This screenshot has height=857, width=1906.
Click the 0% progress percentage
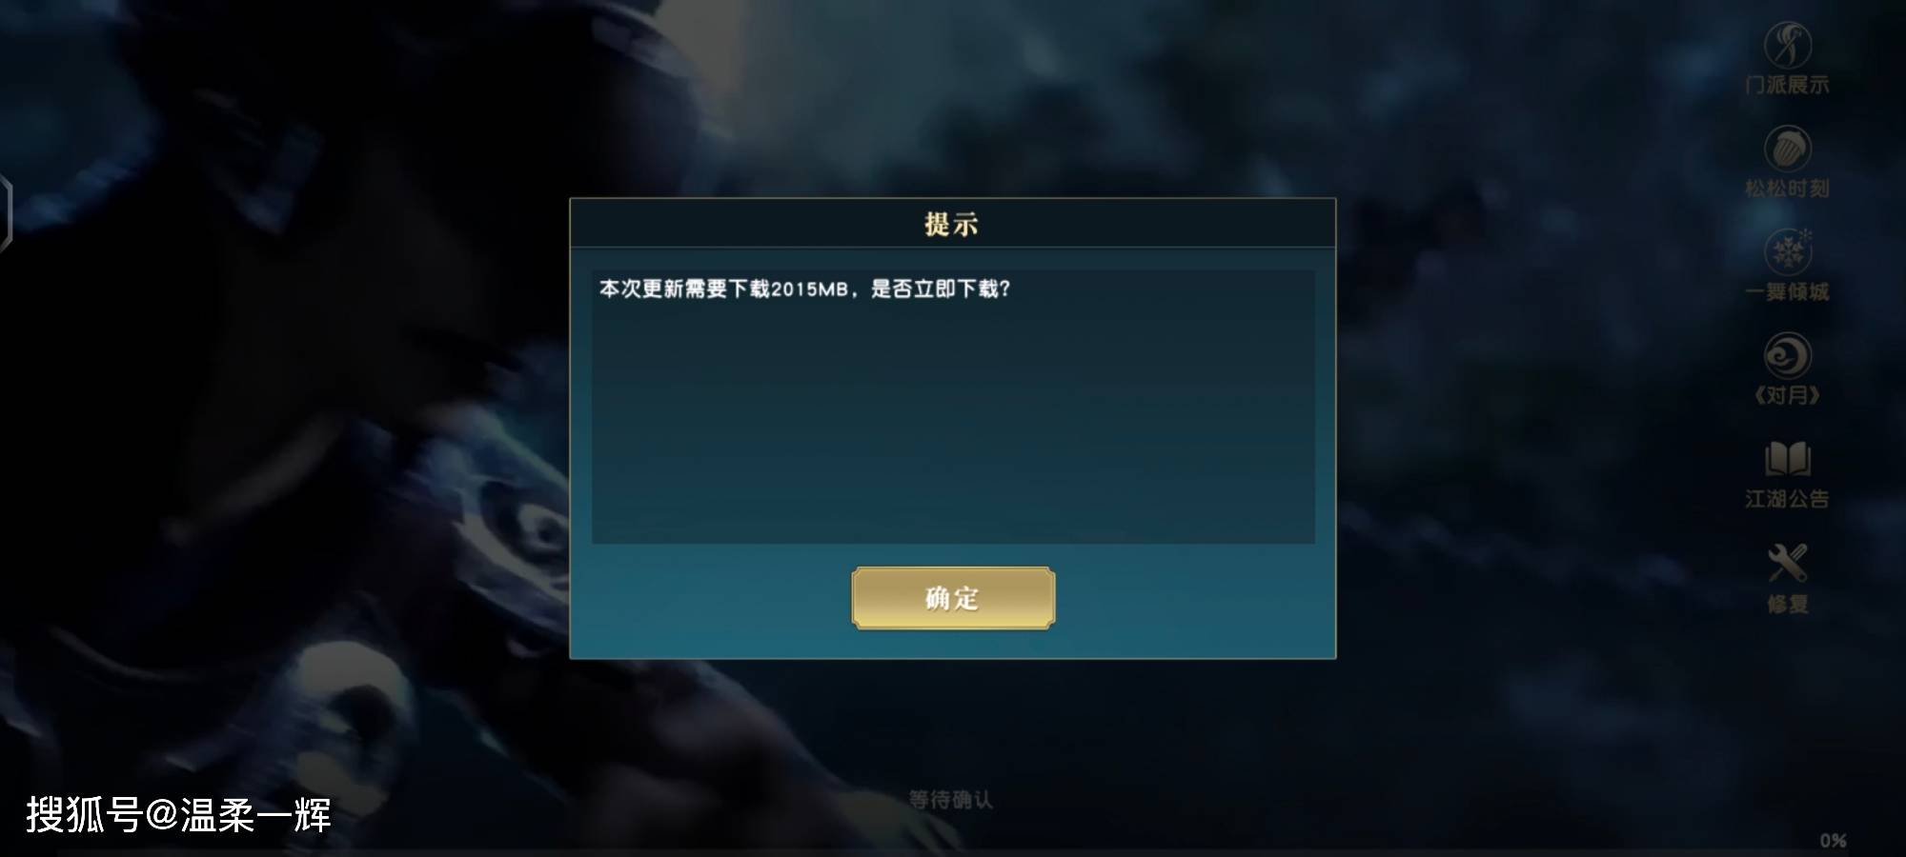(x=1833, y=841)
